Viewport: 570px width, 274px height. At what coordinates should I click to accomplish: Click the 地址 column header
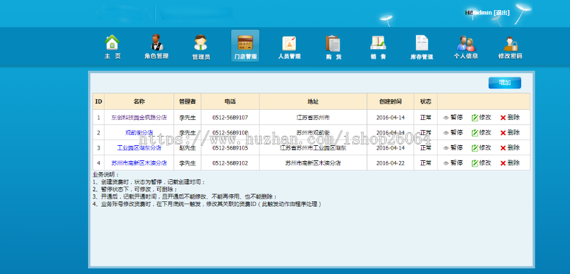coord(313,102)
